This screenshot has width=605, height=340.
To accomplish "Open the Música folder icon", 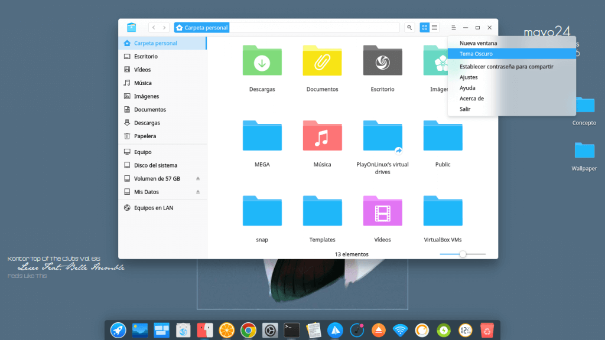I will tap(322, 136).
